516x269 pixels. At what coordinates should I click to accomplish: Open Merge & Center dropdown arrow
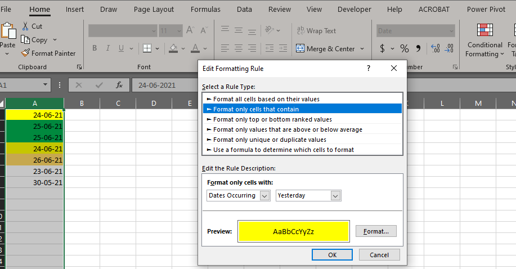(362, 49)
